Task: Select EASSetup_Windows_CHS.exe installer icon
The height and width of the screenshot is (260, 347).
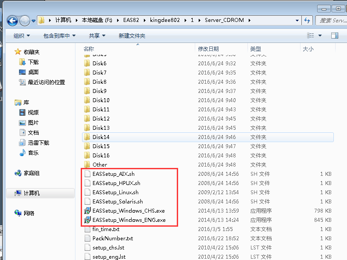Action: tap(87, 211)
